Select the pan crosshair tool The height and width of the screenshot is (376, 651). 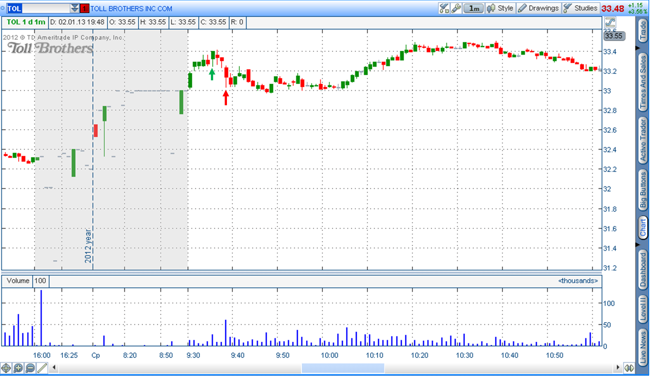[6, 368]
